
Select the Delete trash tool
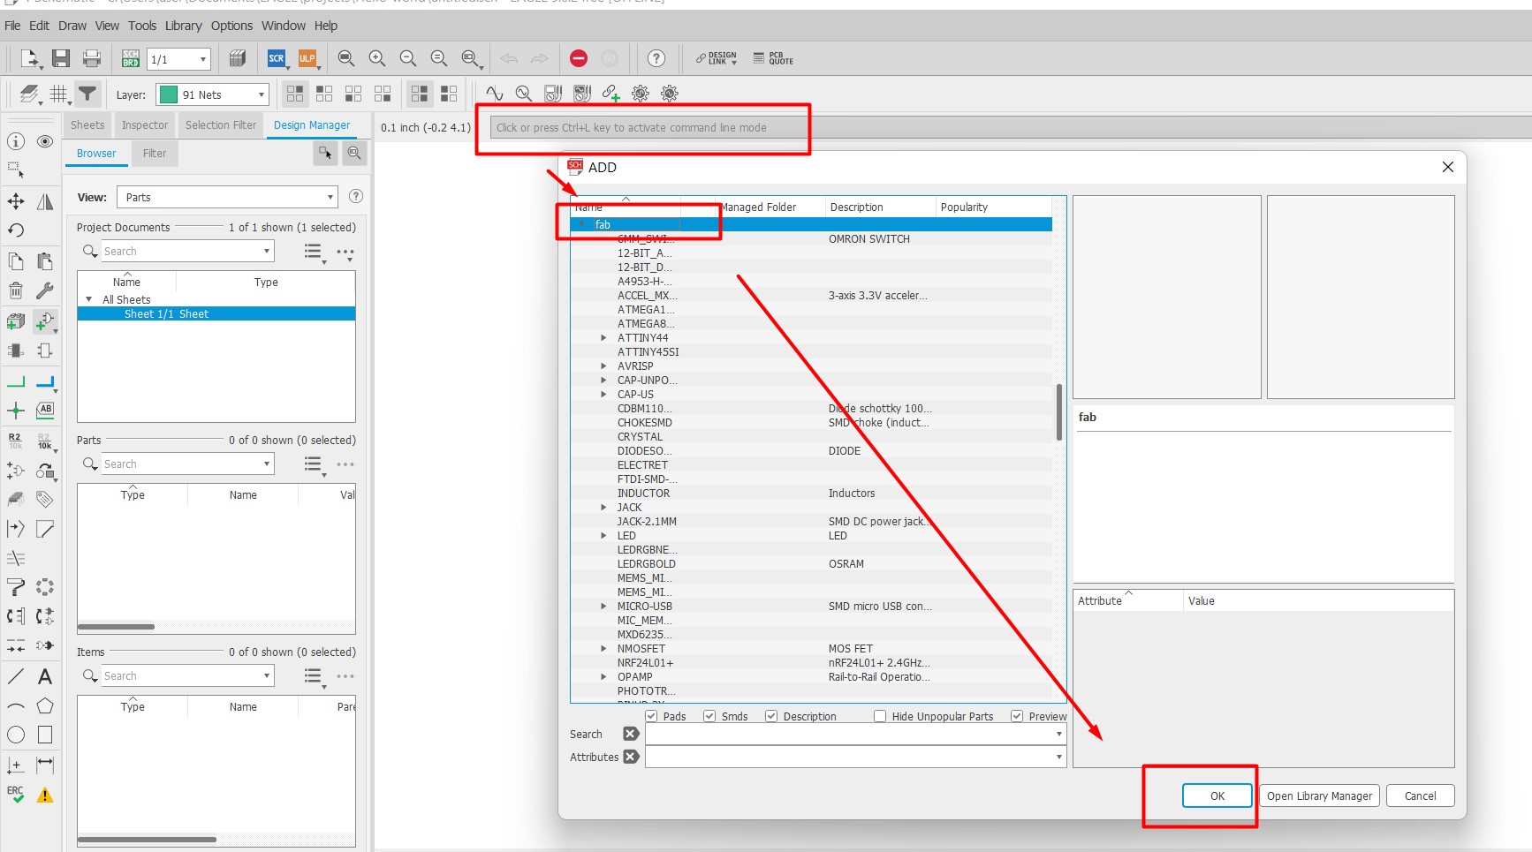[x=16, y=290]
